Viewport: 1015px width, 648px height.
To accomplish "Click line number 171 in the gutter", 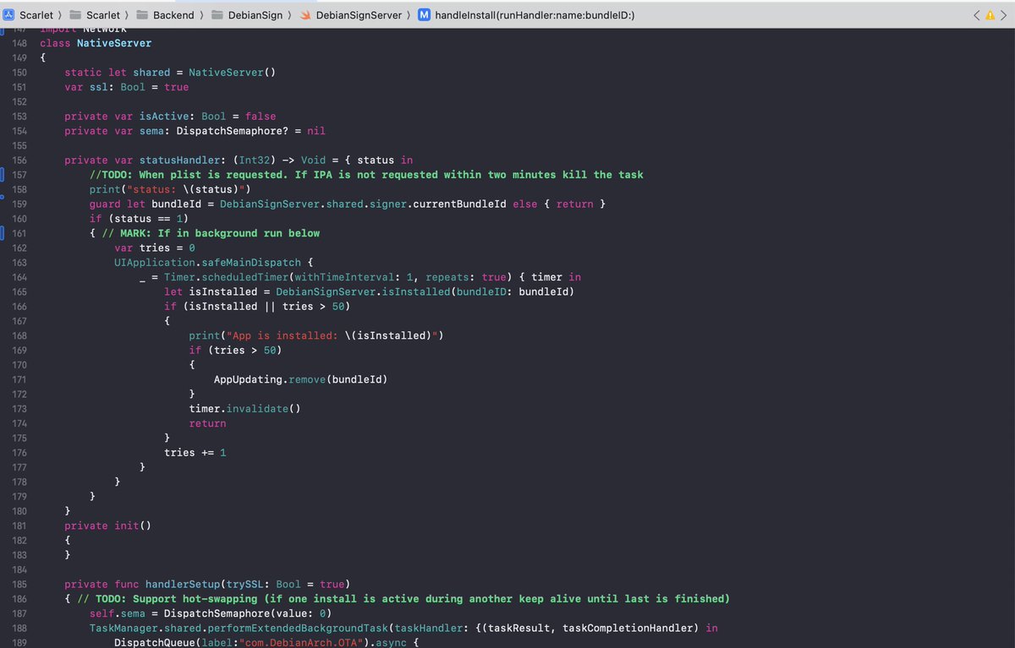I will tap(19, 379).
